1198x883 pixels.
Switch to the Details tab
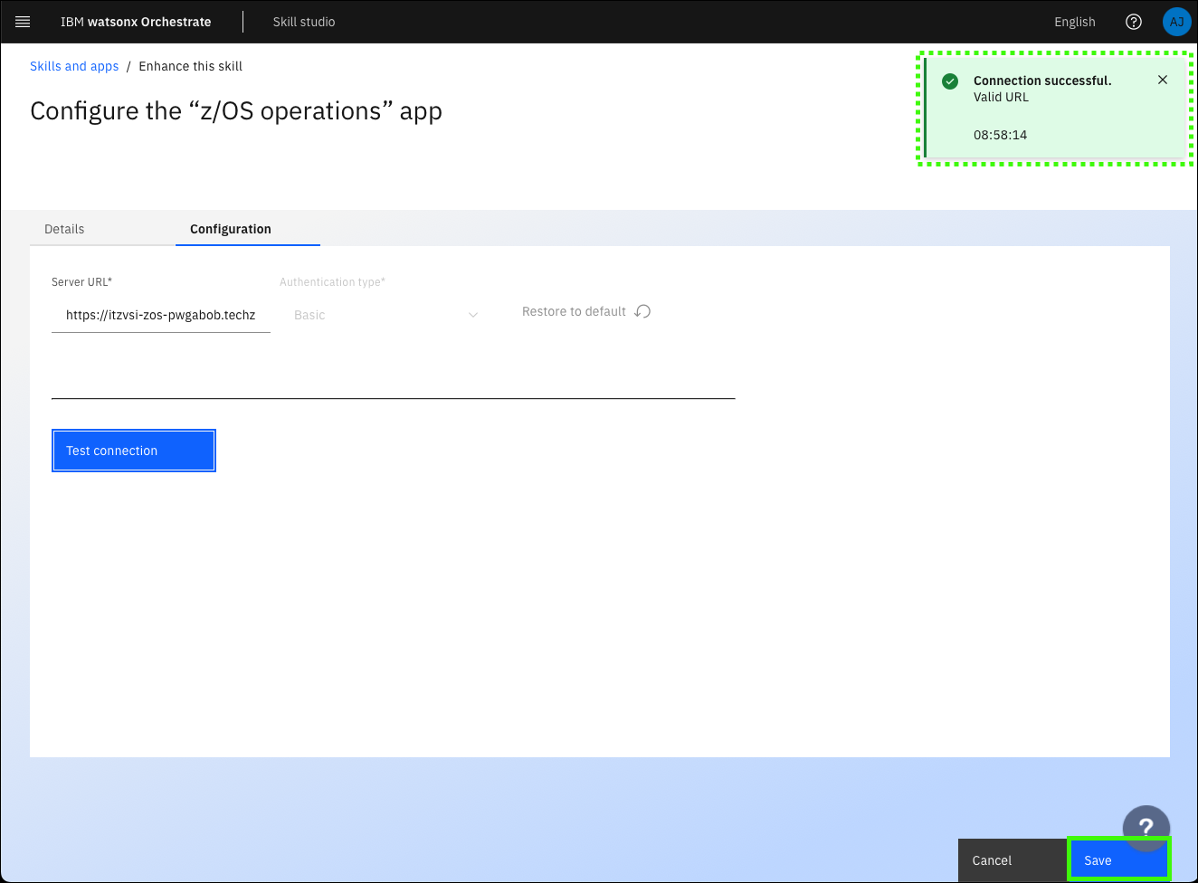64,229
